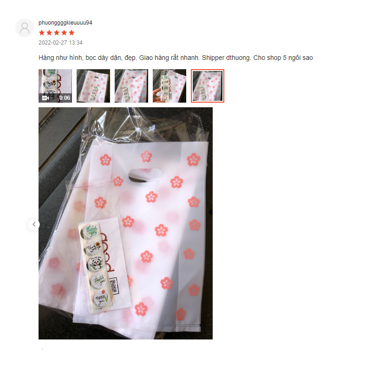Select the fourth thumbnail with hand holding stickers

tap(169, 86)
